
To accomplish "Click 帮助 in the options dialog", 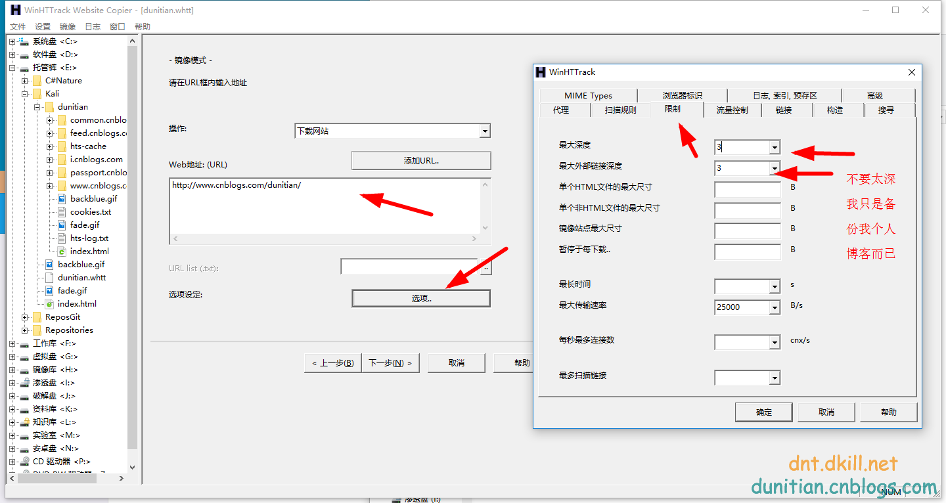I will (x=888, y=412).
